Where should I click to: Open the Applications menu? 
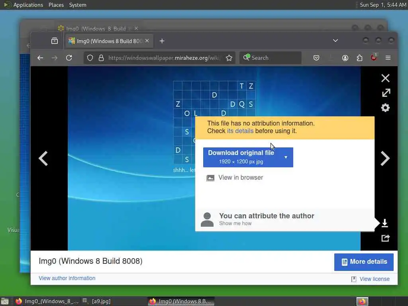(28, 5)
